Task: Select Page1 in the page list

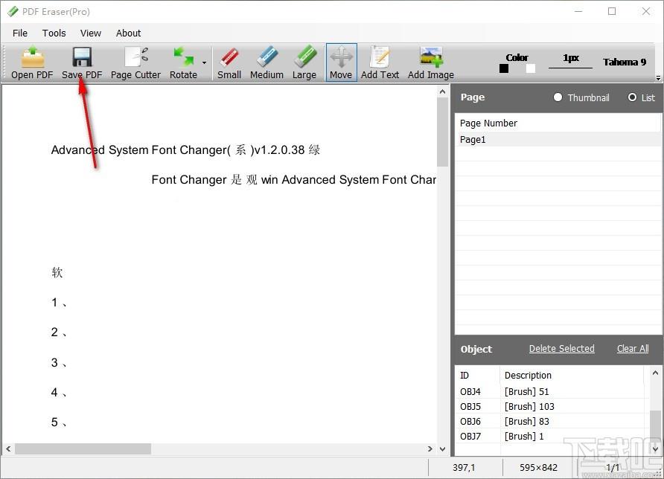Action: [x=558, y=139]
